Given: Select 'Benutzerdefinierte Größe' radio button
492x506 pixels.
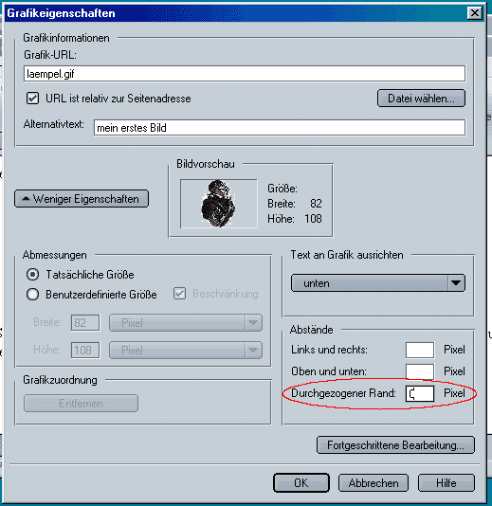Looking at the screenshot, I should [32, 295].
